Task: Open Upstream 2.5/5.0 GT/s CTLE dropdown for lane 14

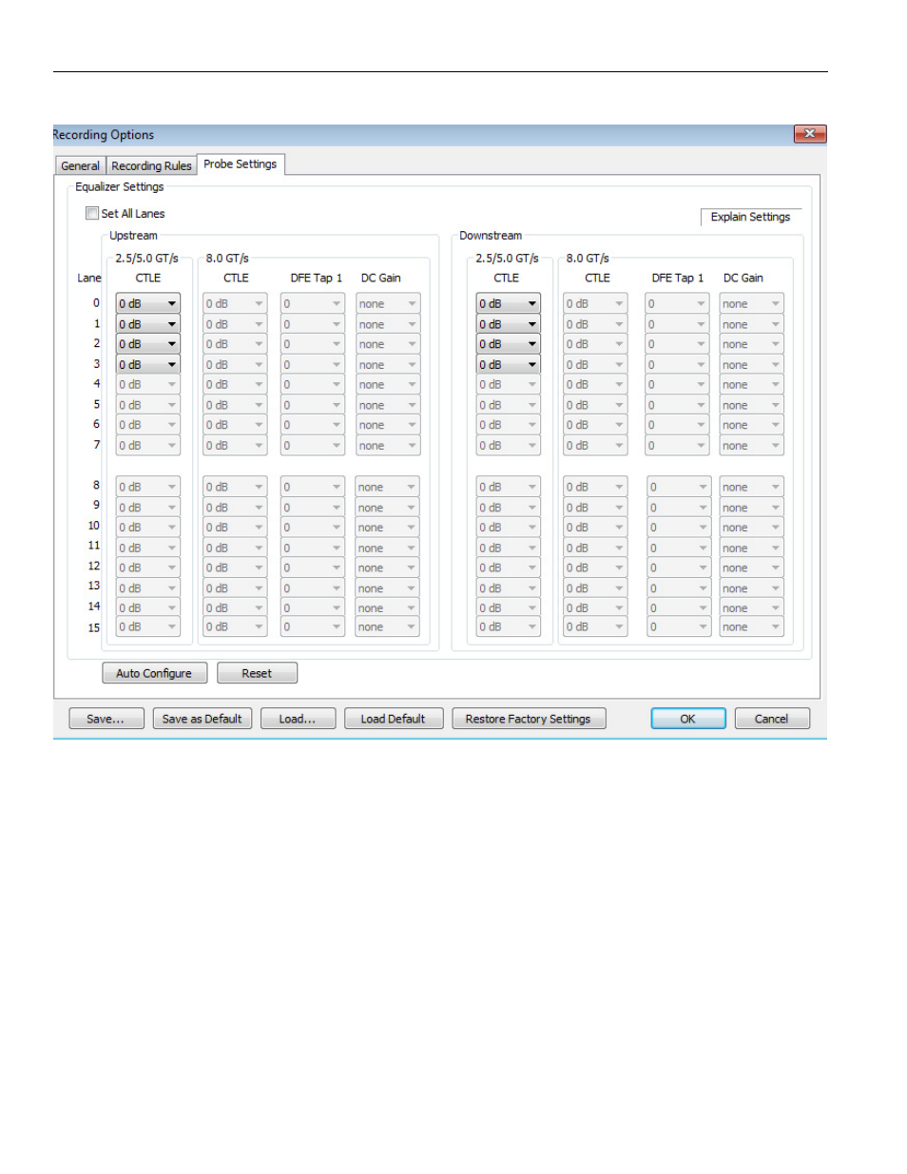Action: pos(148,608)
